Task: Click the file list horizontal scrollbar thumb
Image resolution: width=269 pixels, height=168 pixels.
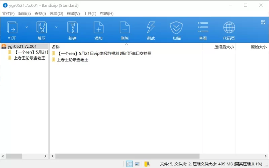Action: point(127,156)
